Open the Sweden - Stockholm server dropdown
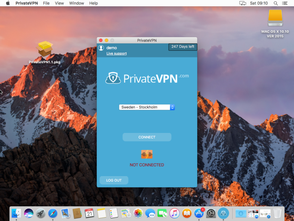Image resolution: width=294 pixels, height=221 pixels. (x=147, y=107)
